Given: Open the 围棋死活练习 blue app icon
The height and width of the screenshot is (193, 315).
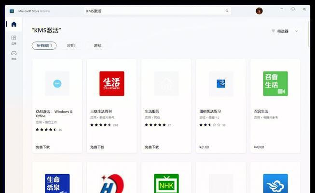Looking at the screenshot, I should coord(221,83).
